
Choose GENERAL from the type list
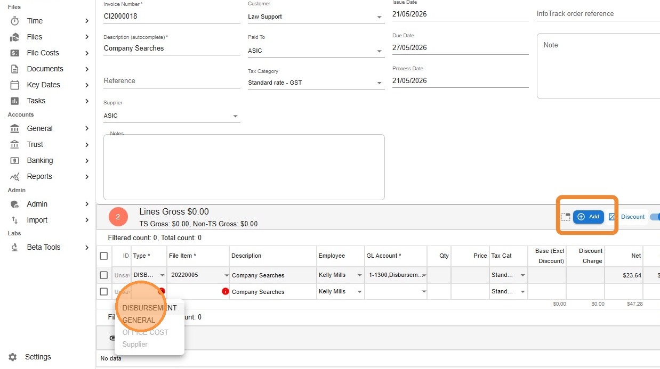pyautogui.click(x=149, y=320)
